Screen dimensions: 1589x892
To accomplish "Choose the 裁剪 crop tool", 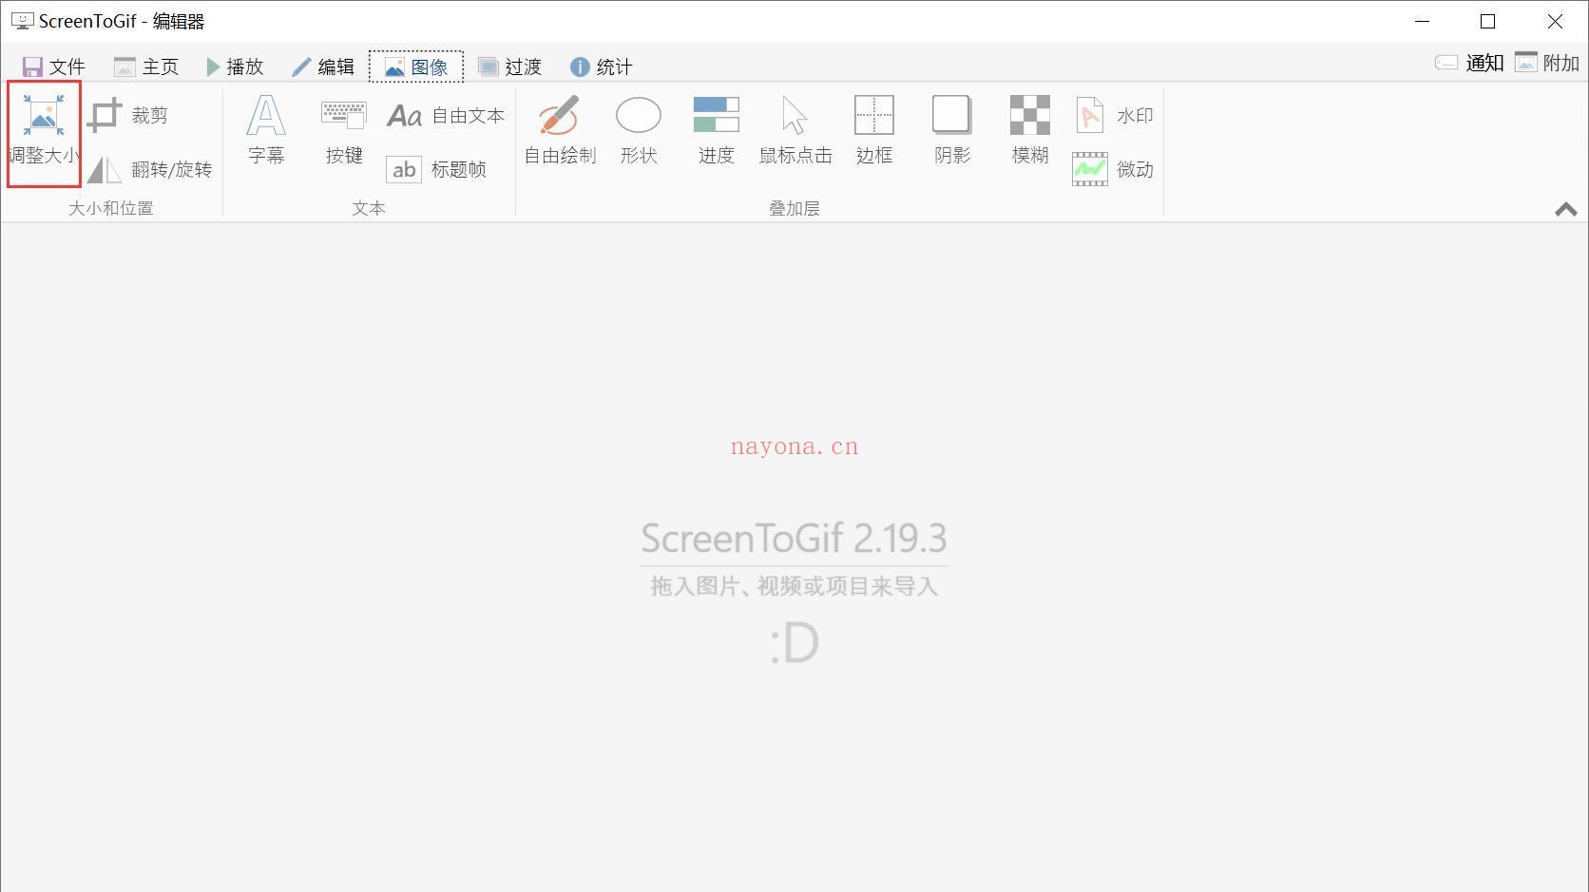I will pos(128,115).
